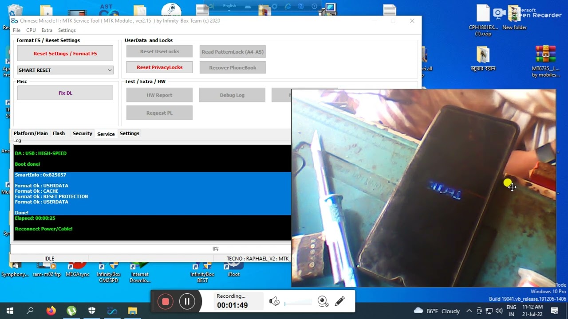
Task: Adjust the recorder volume slider
Action: pyautogui.click(x=298, y=303)
